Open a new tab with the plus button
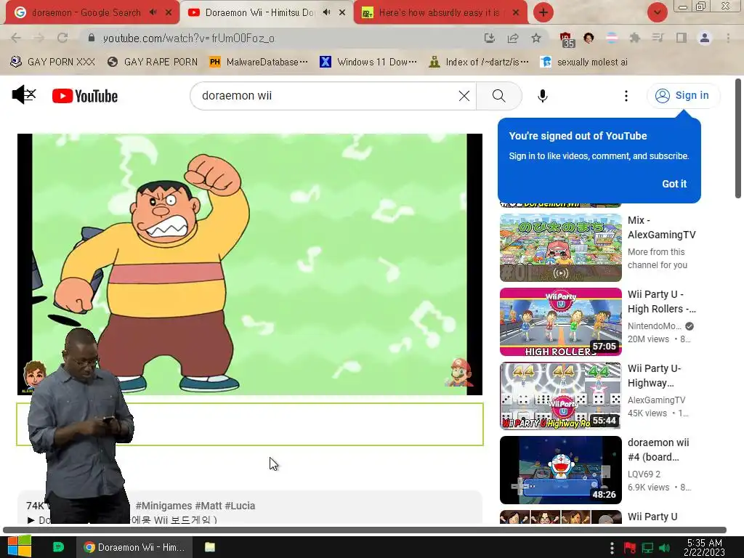This screenshot has height=558, width=744. pos(543,12)
